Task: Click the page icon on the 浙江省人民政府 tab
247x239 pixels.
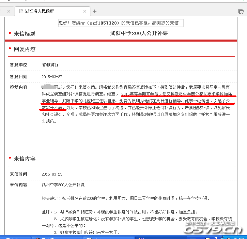Action: [x=21, y=11]
